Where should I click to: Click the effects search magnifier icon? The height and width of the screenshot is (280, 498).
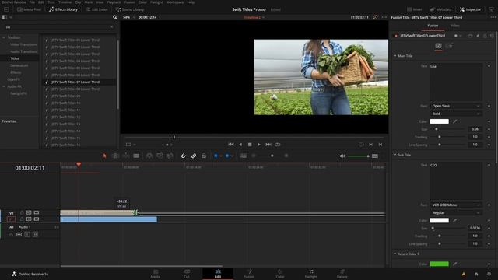tap(115, 17)
